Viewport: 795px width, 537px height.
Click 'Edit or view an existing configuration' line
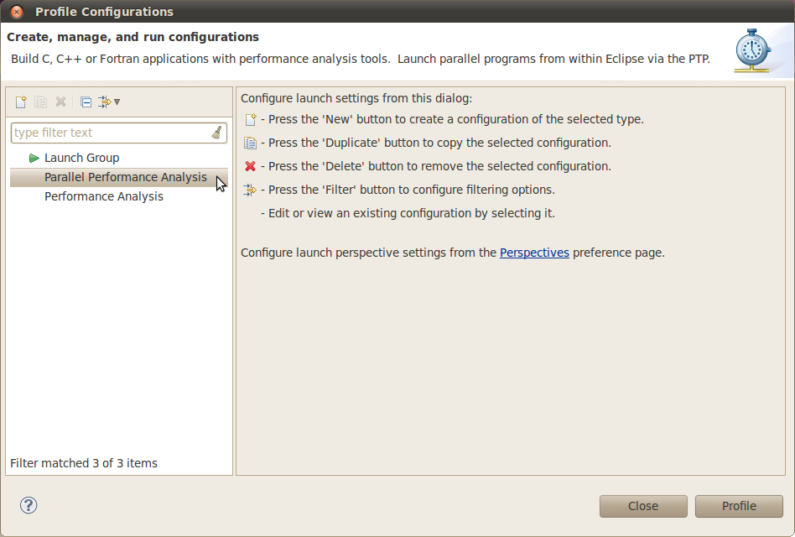click(x=408, y=213)
